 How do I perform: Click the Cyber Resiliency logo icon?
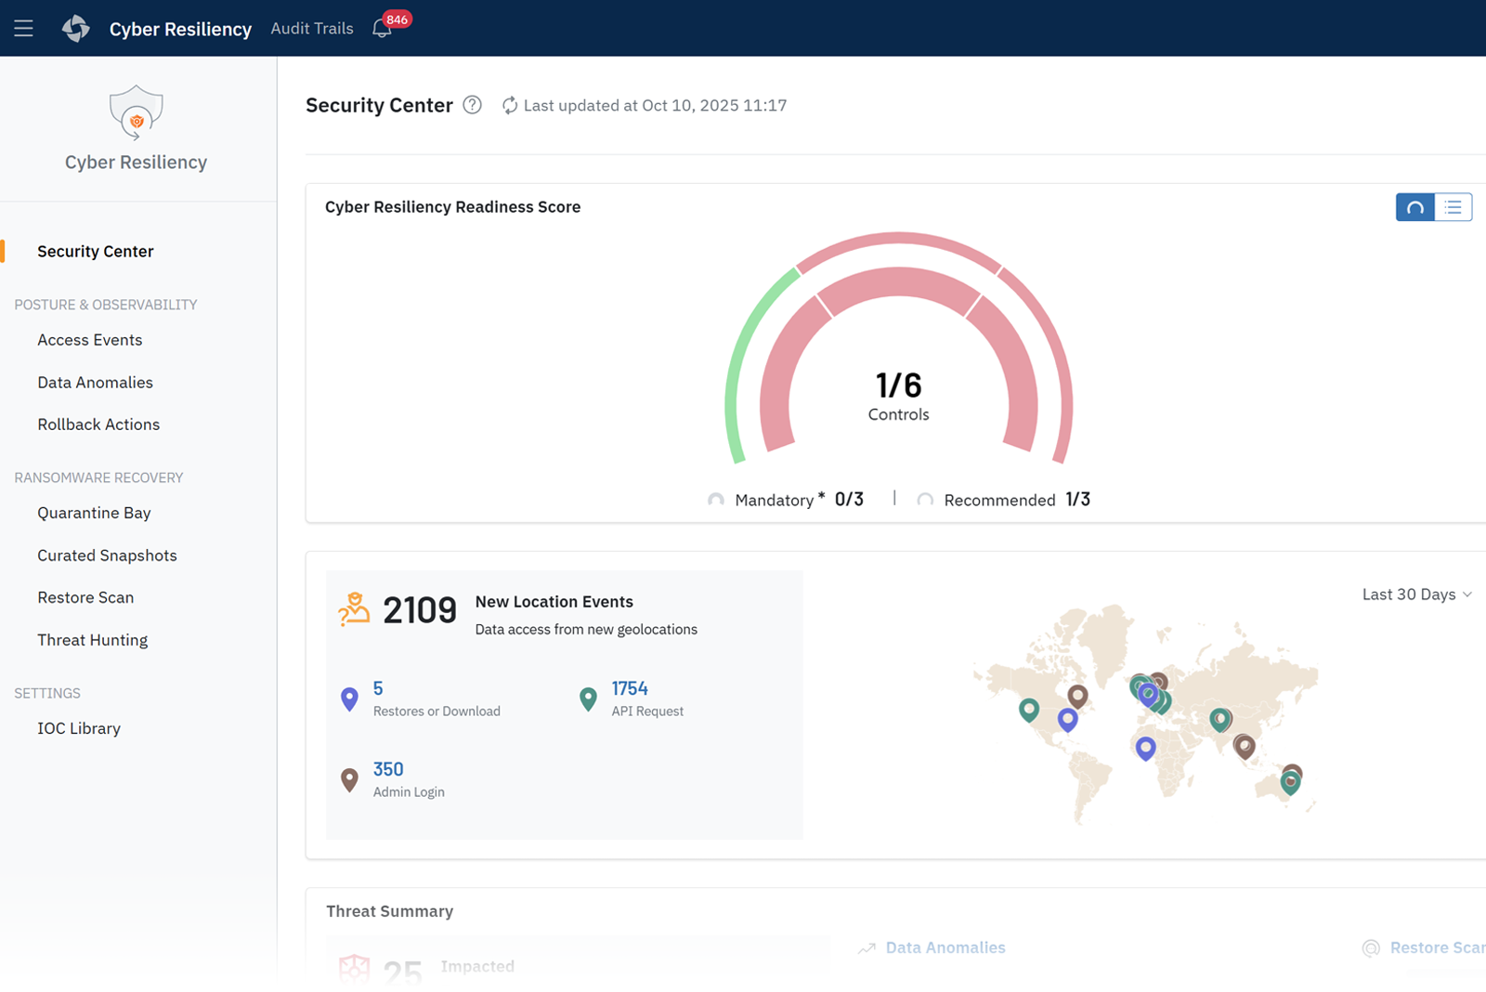click(76, 28)
